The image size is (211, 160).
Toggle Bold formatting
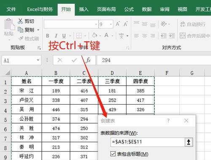click(x=48, y=36)
